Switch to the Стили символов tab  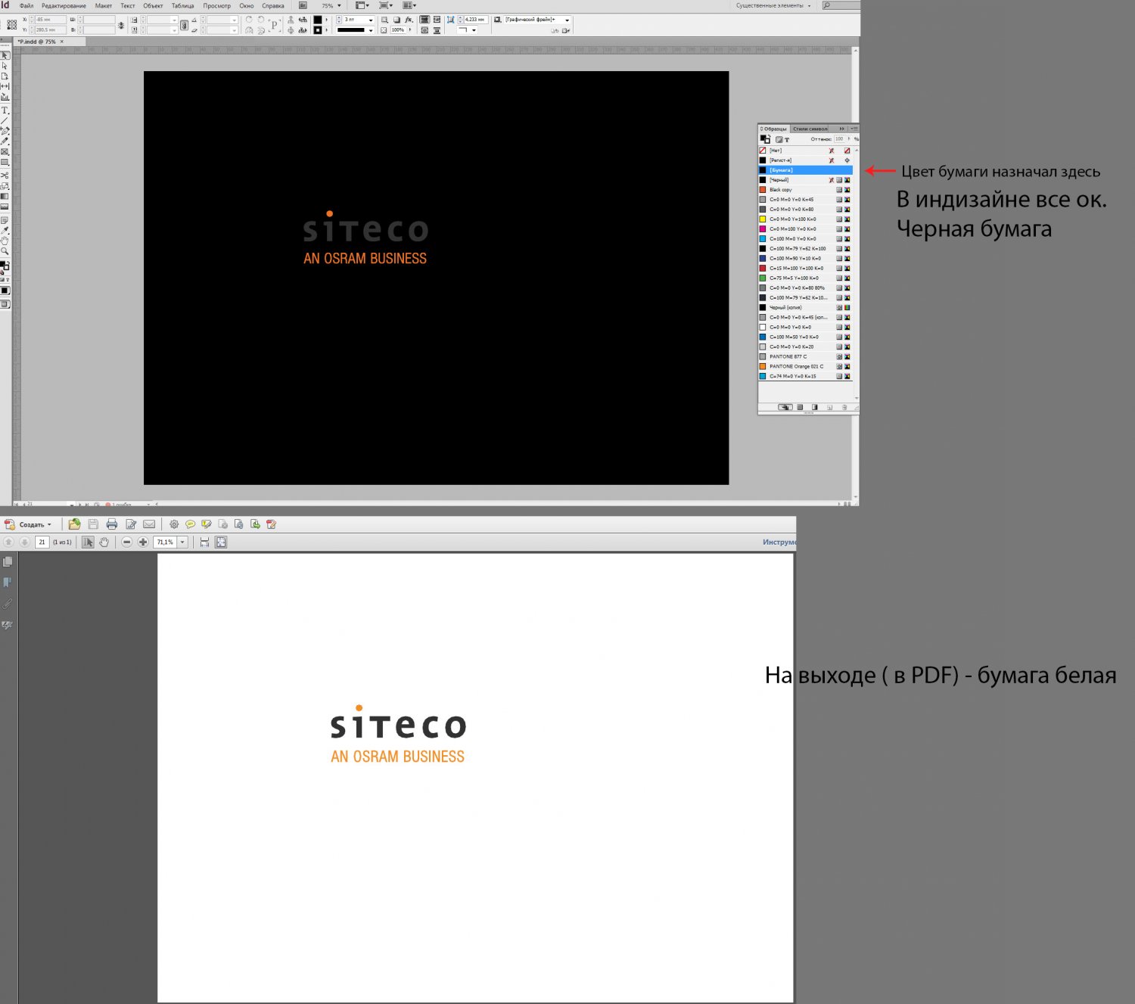pos(810,129)
